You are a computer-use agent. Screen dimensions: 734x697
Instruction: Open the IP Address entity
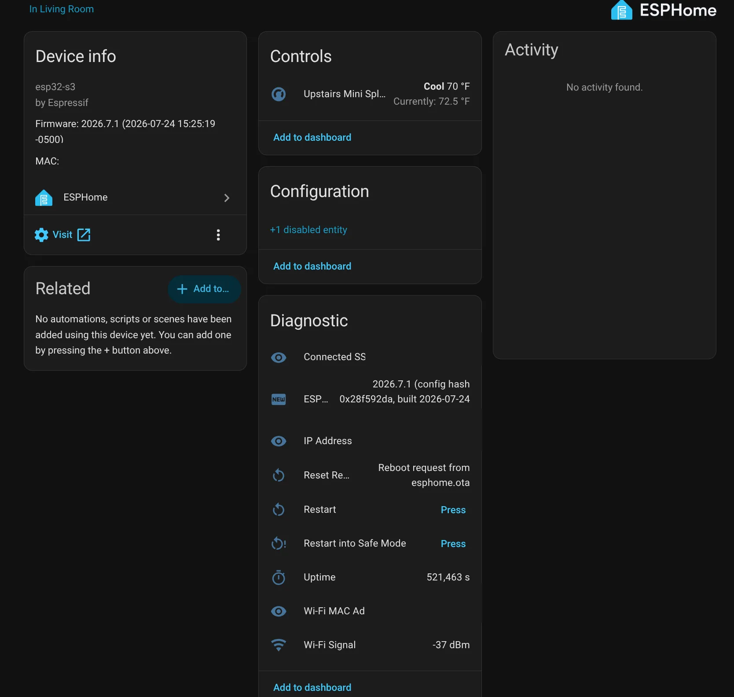[x=328, y=441]
